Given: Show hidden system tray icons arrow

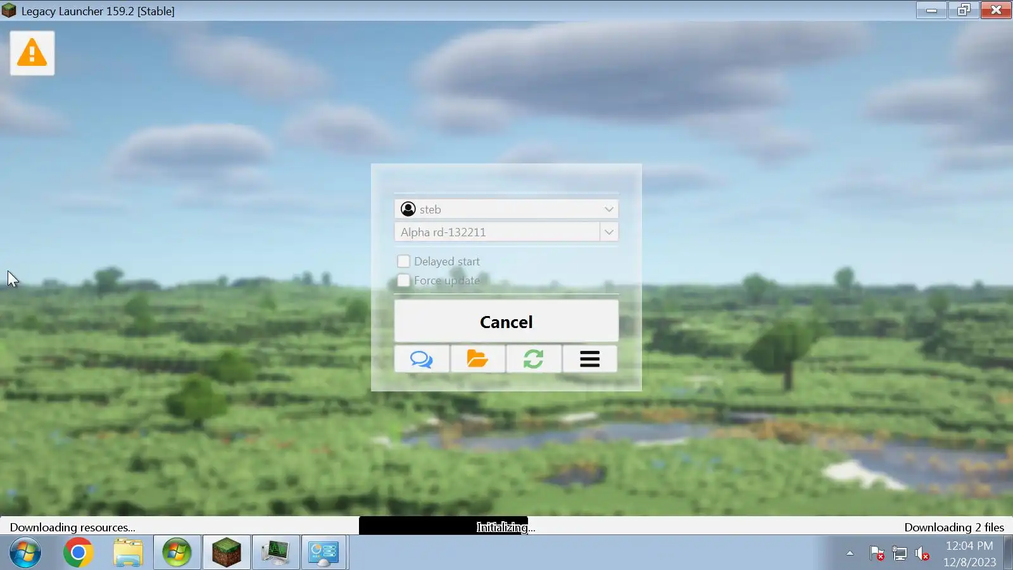Looking at the screenshot, I should tap(850, 553).
